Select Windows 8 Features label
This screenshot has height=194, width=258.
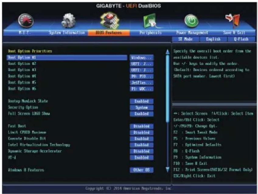(26, 170)
